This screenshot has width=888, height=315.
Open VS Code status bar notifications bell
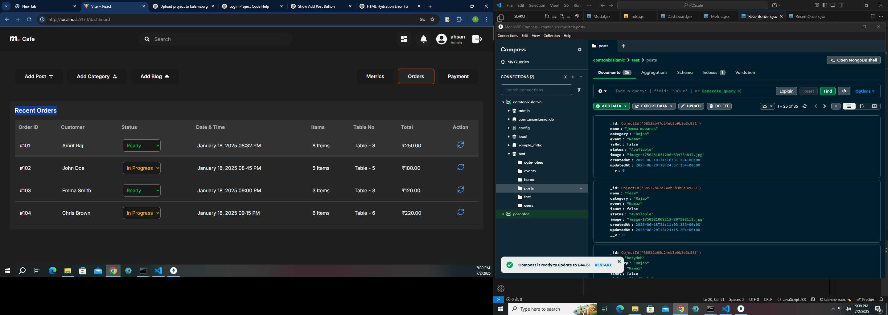[x=881, y=300]
